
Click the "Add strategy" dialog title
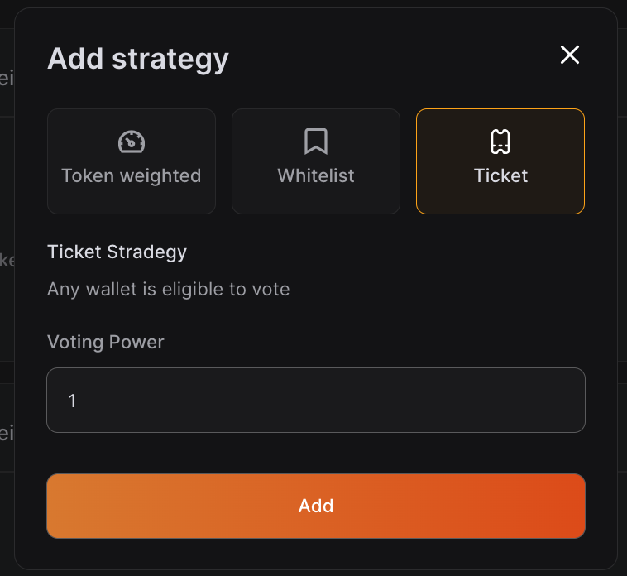pos(138,59)
